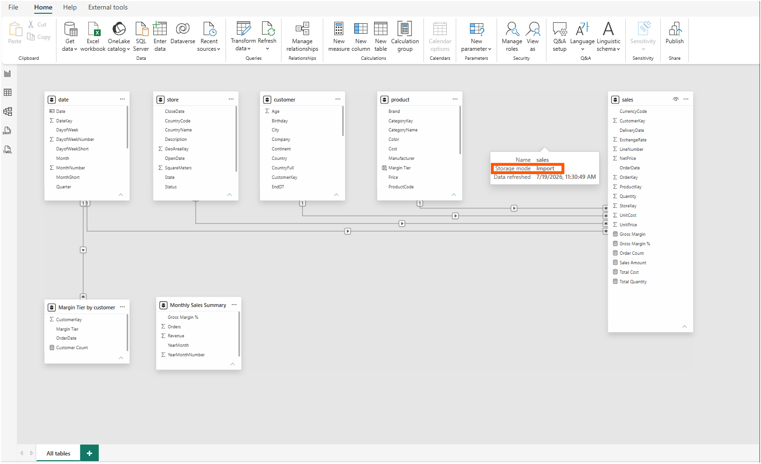Viewport: 761px width, 464px height.
Task: Publish the report
Action: coord(675,33)
